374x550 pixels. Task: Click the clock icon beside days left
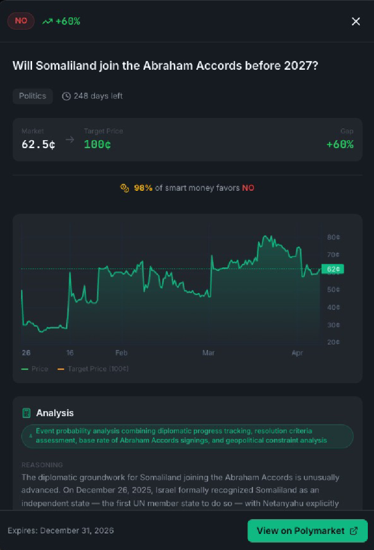[66, 96]
